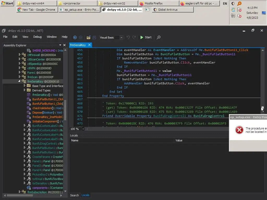Close the frmSerialKey document tab
Image resolution: width=267 pixels, height=200 pixels.
(x=89, y=45)
